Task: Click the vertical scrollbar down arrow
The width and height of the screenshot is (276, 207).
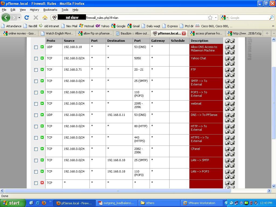Action: (274, 186)
